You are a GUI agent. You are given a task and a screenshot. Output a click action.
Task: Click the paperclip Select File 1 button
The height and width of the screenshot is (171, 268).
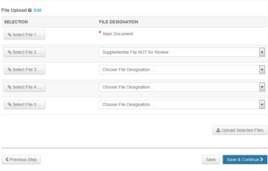coord(24,35)
